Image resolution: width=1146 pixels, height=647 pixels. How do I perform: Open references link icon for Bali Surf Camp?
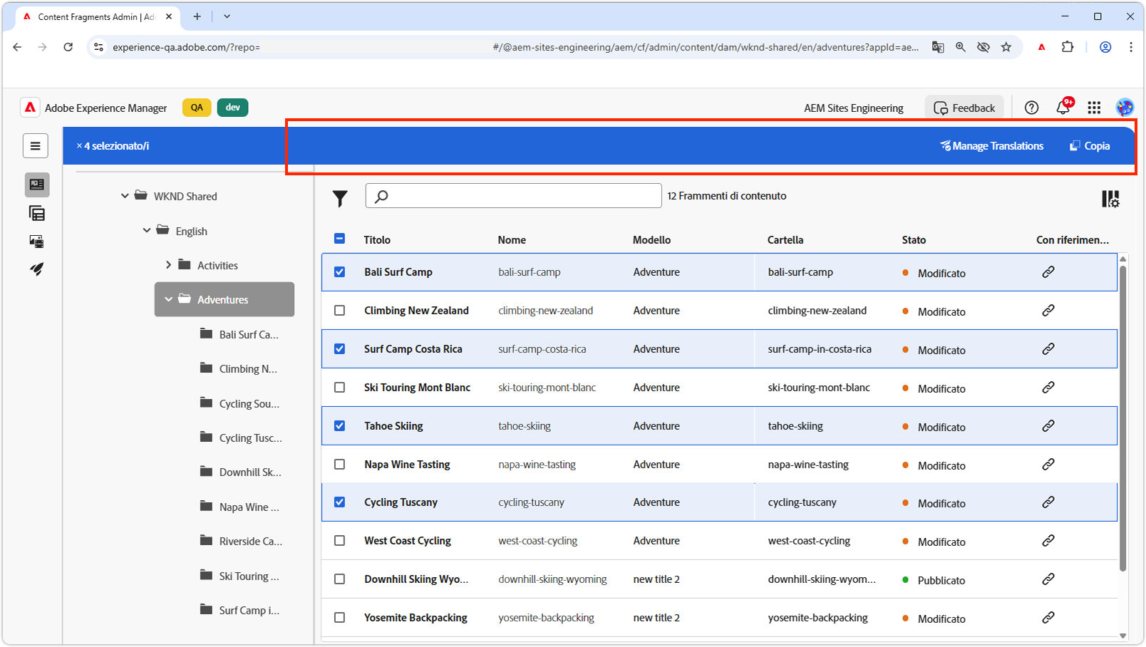(1048, 272)
